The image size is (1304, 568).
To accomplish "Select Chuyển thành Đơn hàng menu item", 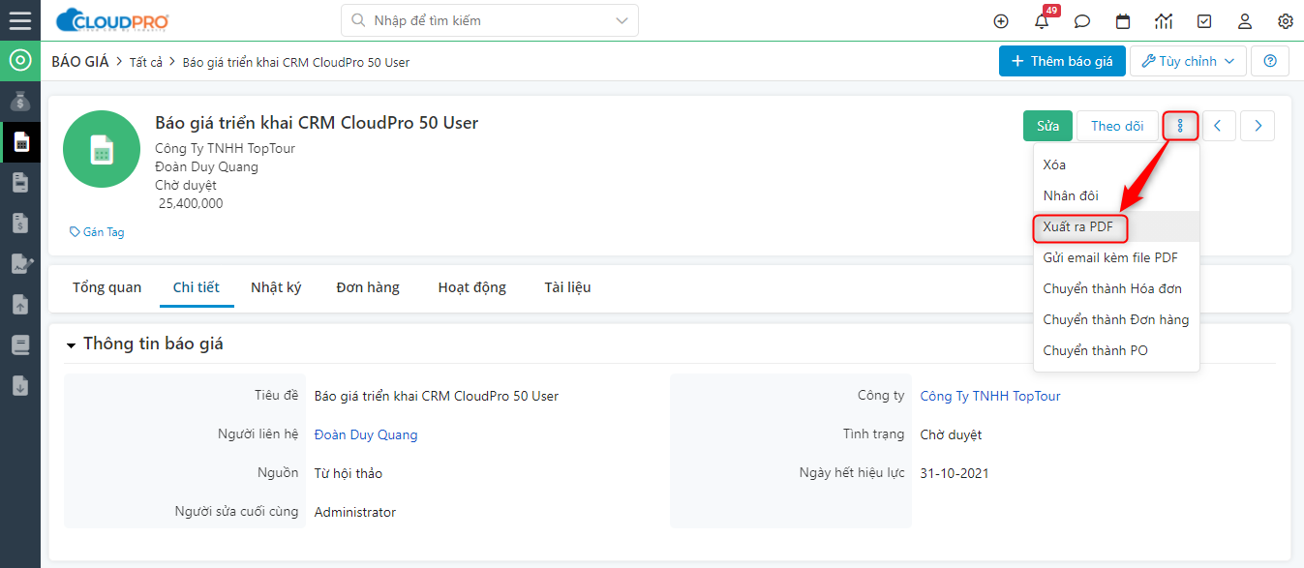I will click(x=1116, y=319).
